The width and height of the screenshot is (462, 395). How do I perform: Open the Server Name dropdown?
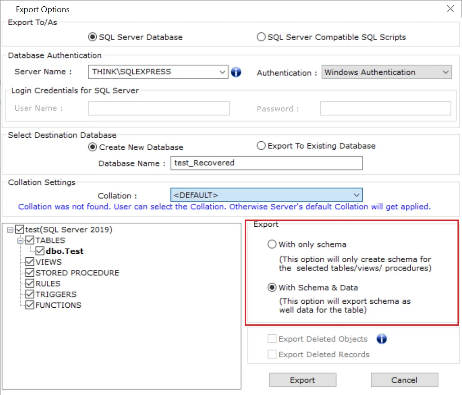click(x=222, y=72)
